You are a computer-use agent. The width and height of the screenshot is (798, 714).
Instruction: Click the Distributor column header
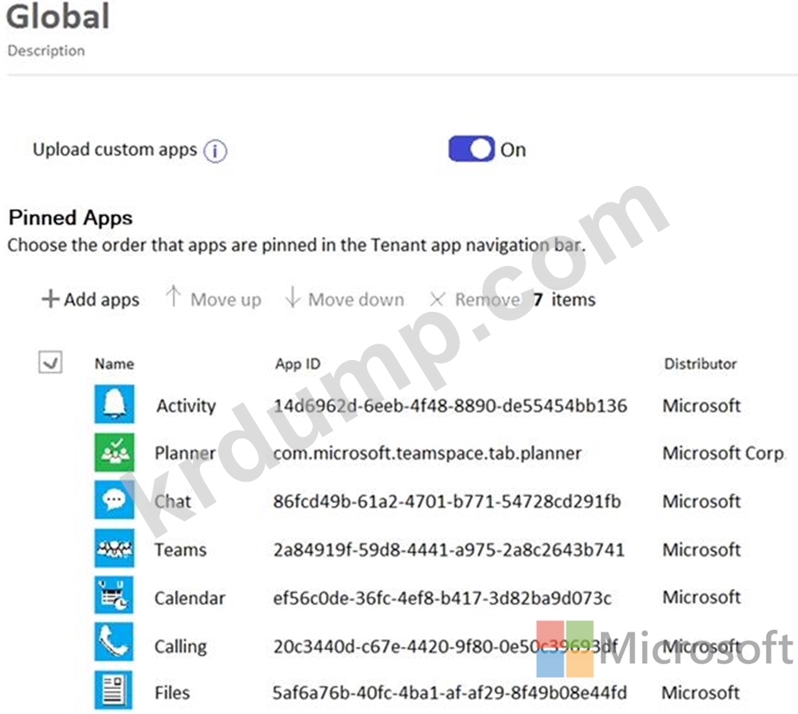[700, 364]
